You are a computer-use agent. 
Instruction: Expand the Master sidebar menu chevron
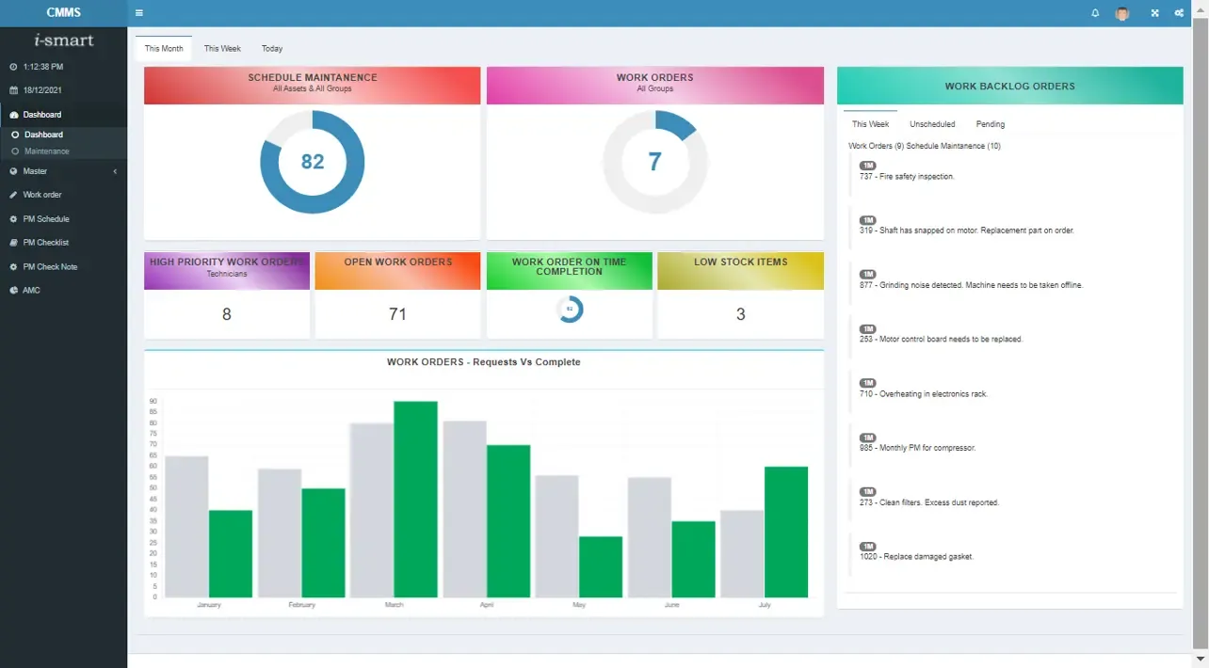pyautogui.click(x=115, y=171)
